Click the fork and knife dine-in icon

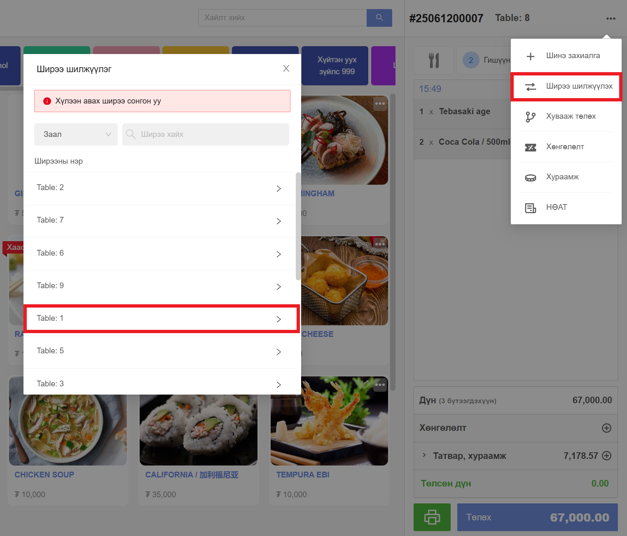click(x=434, y=60)
